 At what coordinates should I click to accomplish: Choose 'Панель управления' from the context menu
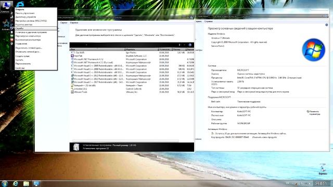[x=25, y=13]
